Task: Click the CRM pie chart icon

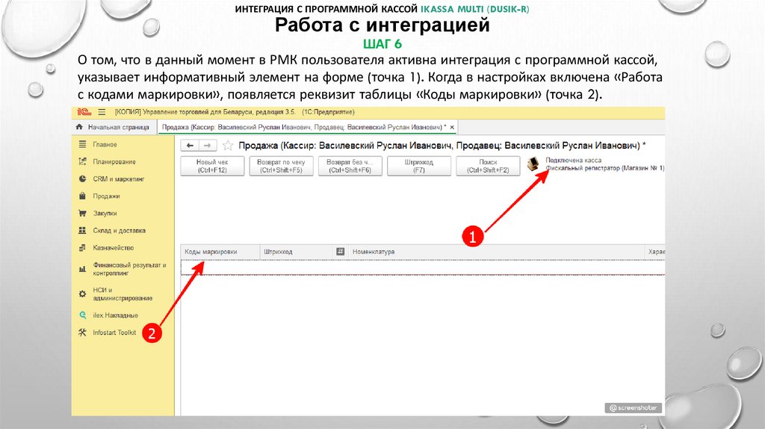Action: pyautogui.click(x=82, y=179)
